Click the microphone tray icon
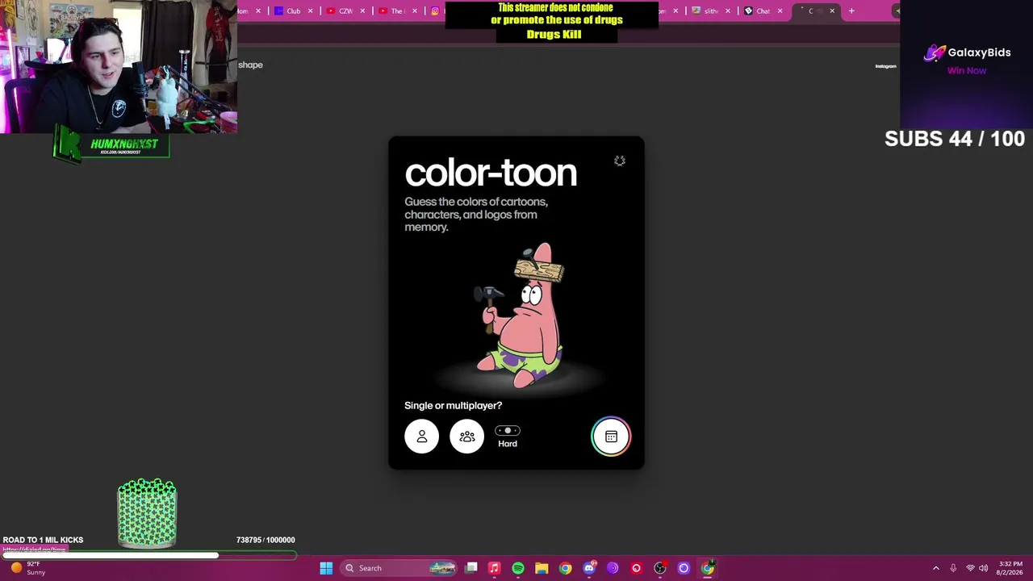The image size is (1033, 581). pyautogui.click(x=953, y=568)
